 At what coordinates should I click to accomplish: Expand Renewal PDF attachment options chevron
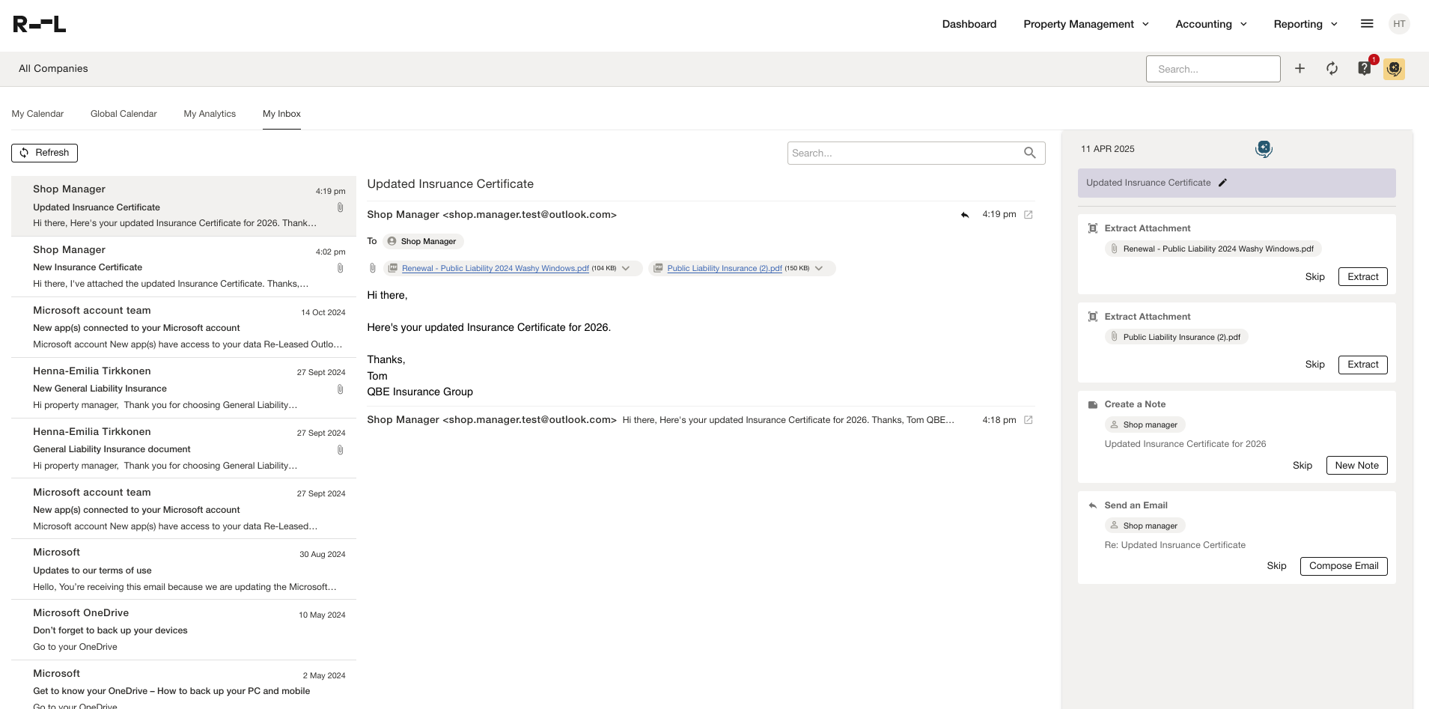pyautogui.click(x=626, y=268)
